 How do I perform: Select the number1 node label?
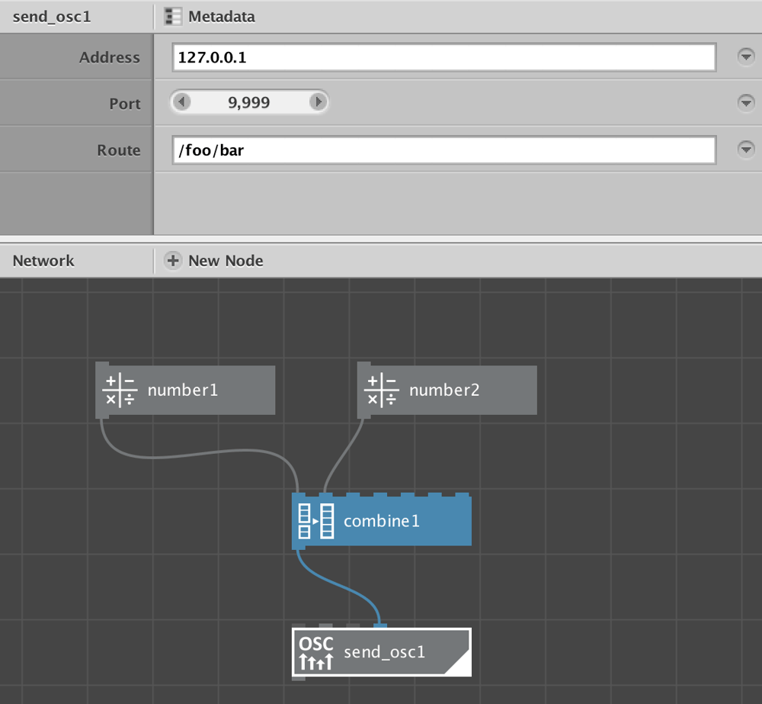tap(183, 391)
